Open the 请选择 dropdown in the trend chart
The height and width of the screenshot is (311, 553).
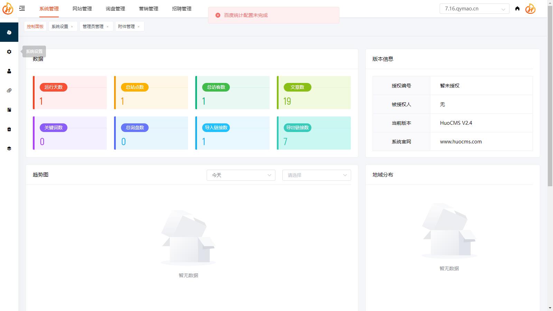317,175
